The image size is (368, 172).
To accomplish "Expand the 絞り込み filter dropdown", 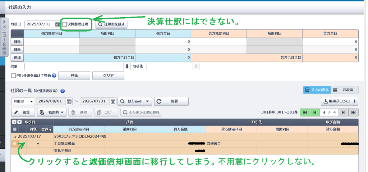I will click(135, 101).
